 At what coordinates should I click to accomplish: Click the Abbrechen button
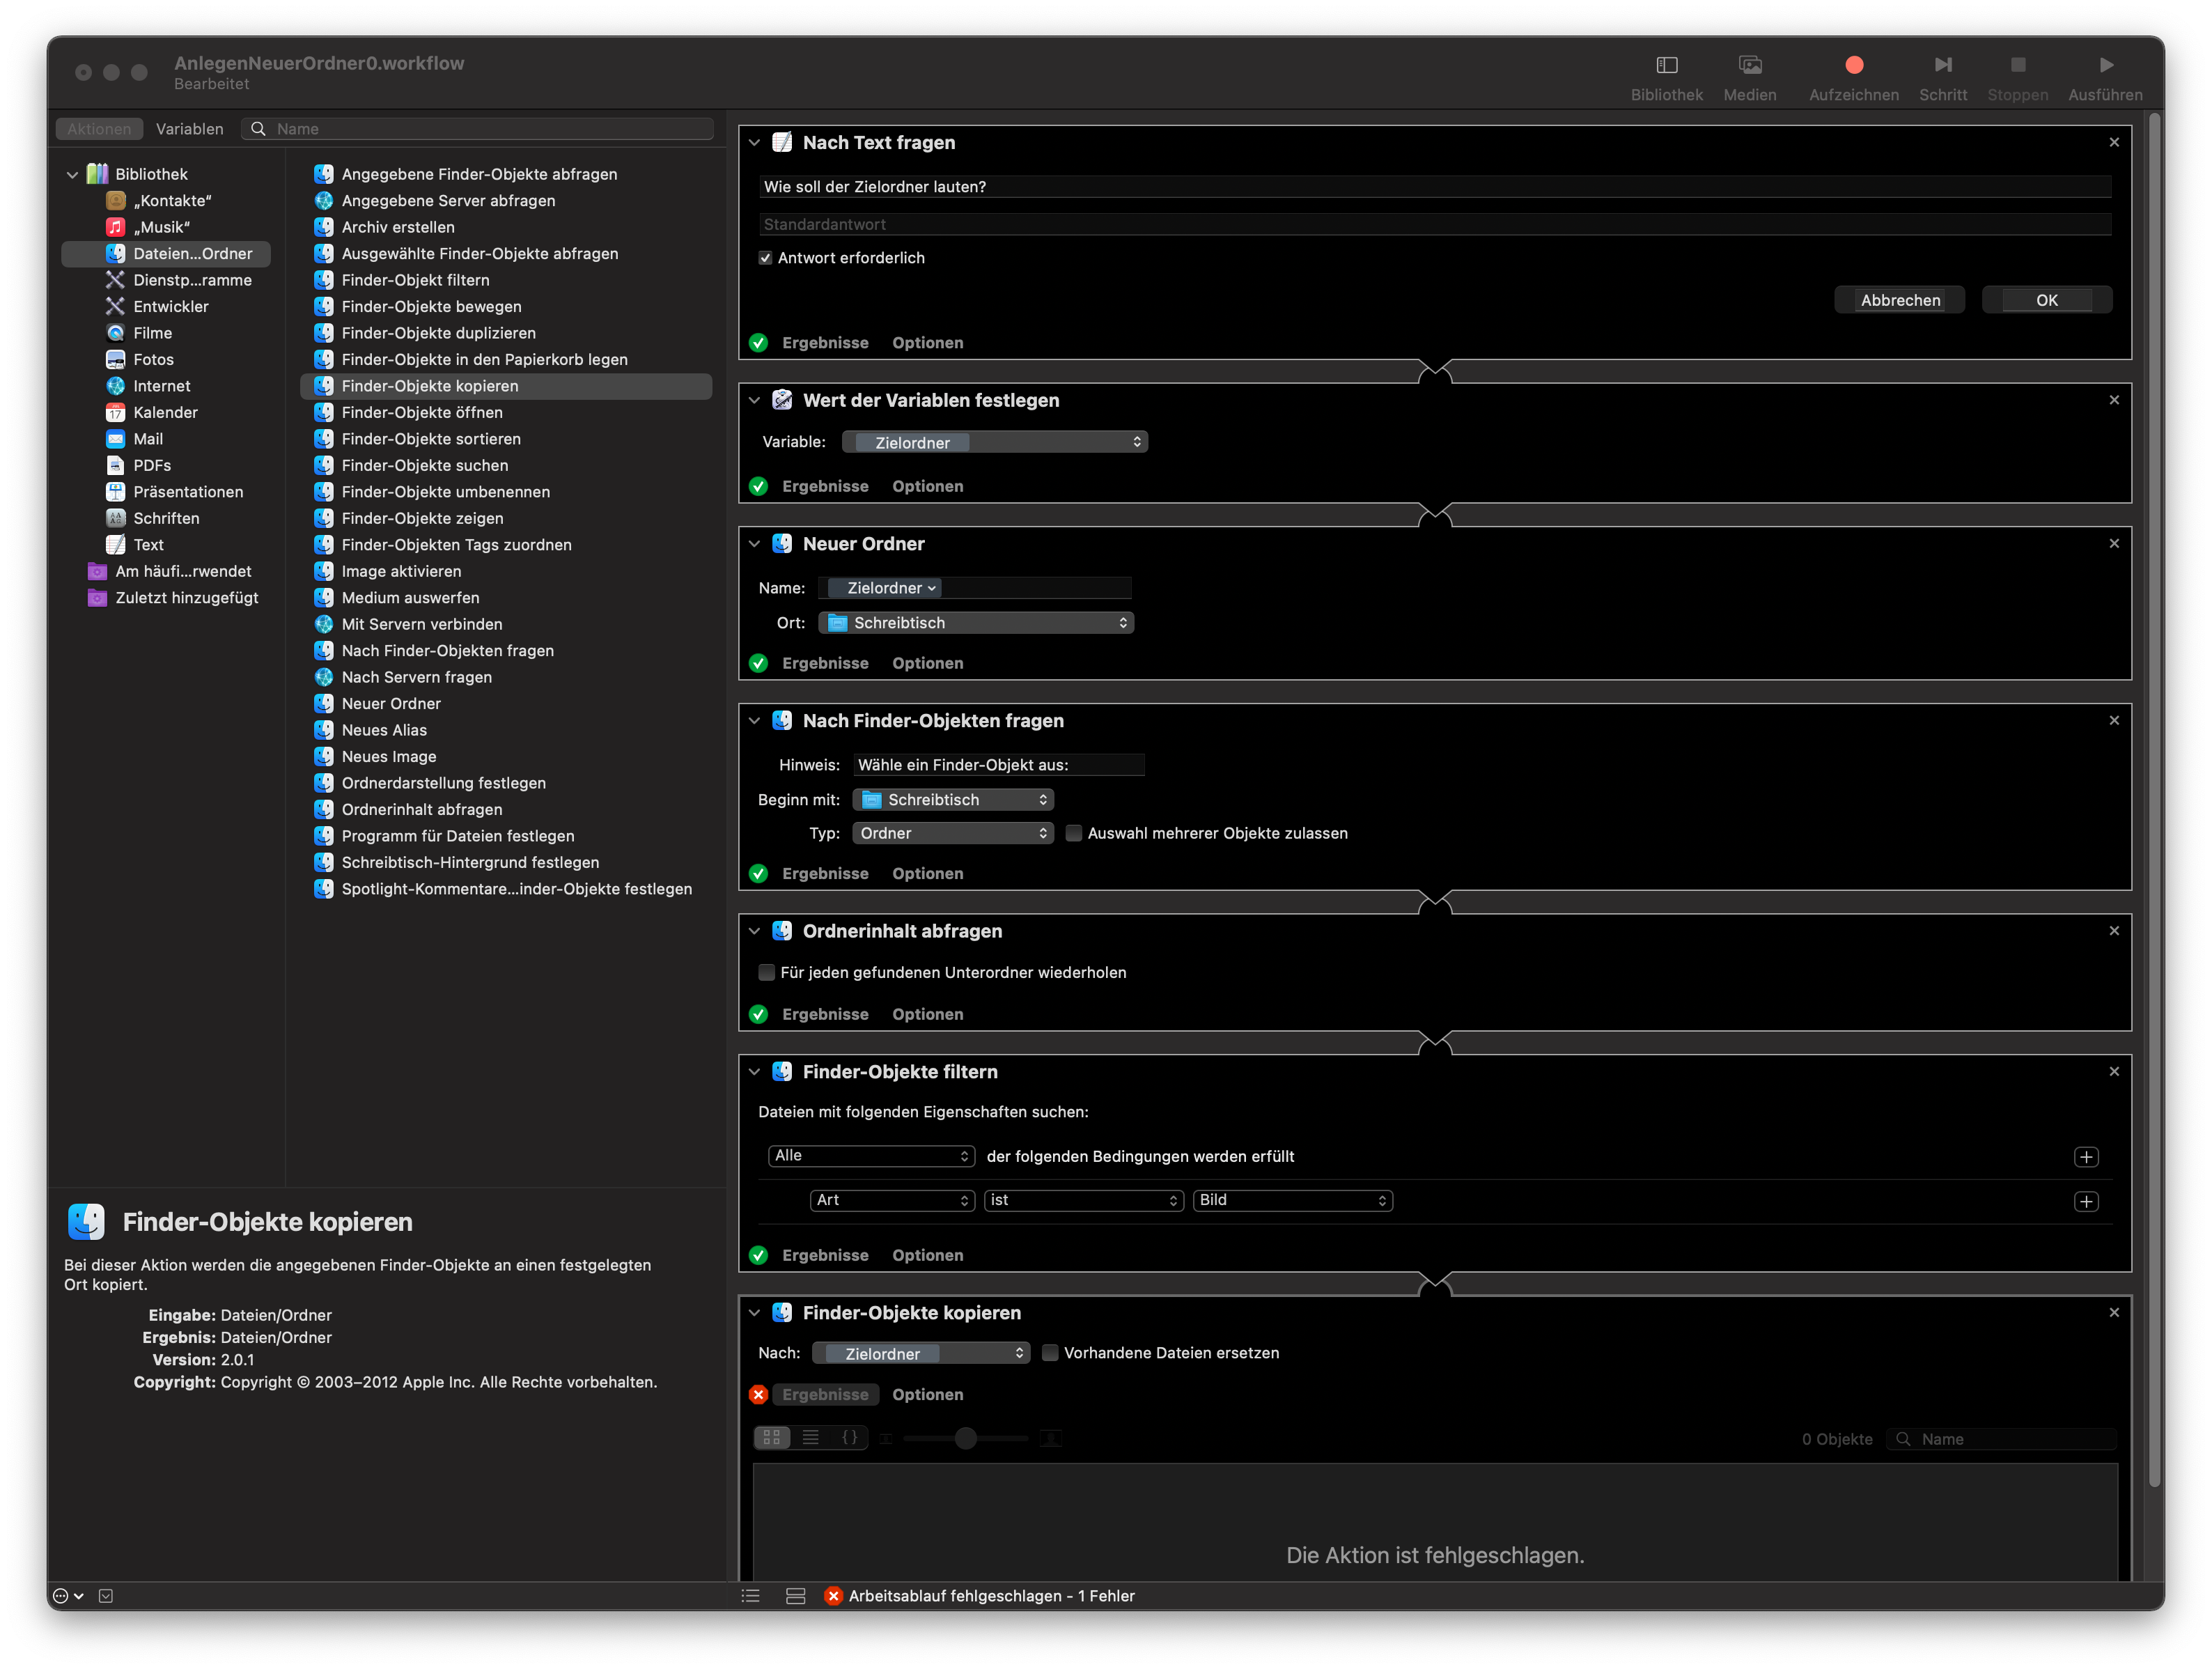click(1899, 300)
